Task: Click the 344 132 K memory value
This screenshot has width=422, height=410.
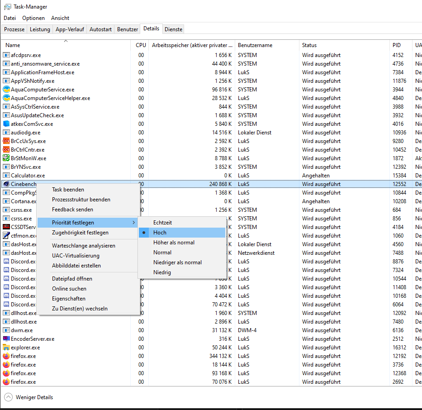Action: pyautogui.click(x=220, y=356)
